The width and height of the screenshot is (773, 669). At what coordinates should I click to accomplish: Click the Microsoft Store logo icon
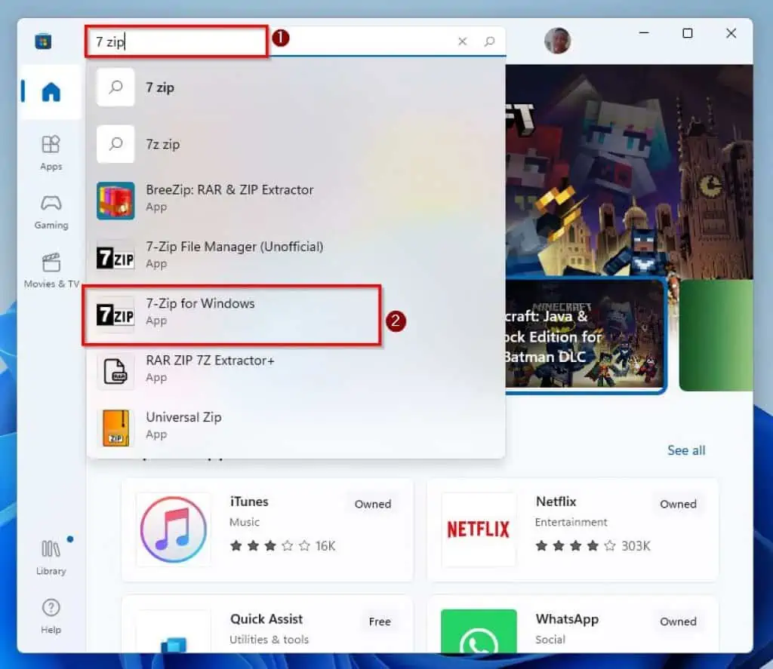[43, 41]
